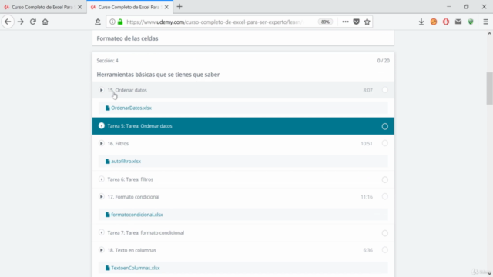
Task: Save page to Pocket icon
Action: click(x=356, y=22)
